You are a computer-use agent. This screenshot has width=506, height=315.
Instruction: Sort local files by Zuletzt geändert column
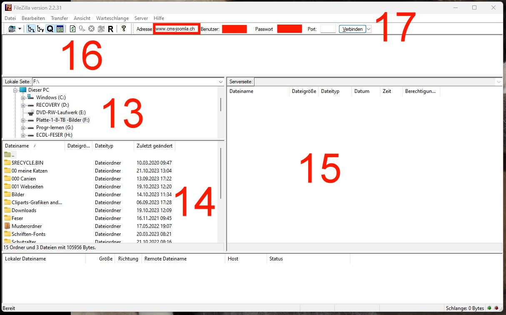(x=154, y=146)
